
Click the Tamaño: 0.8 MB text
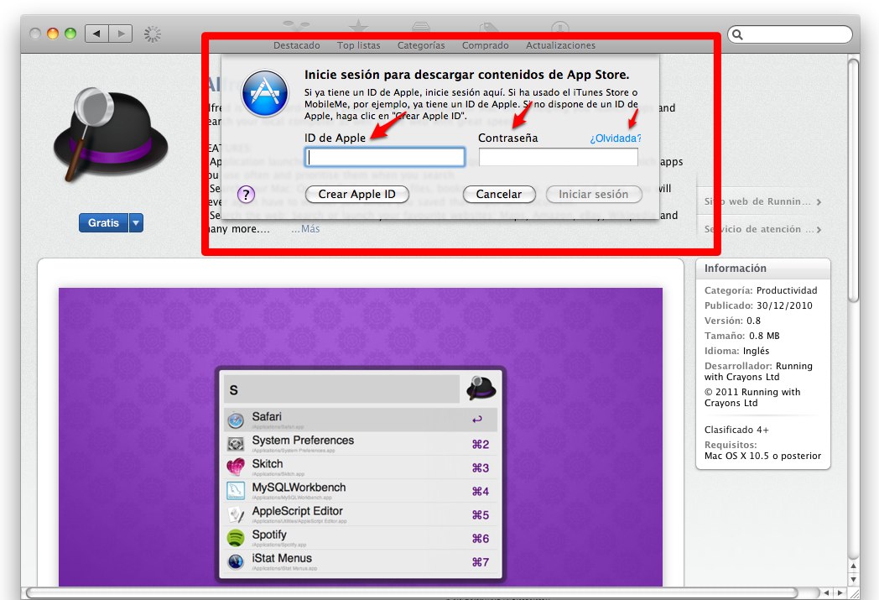742,336
